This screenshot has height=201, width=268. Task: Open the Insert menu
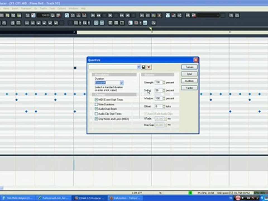coord(15,8)
